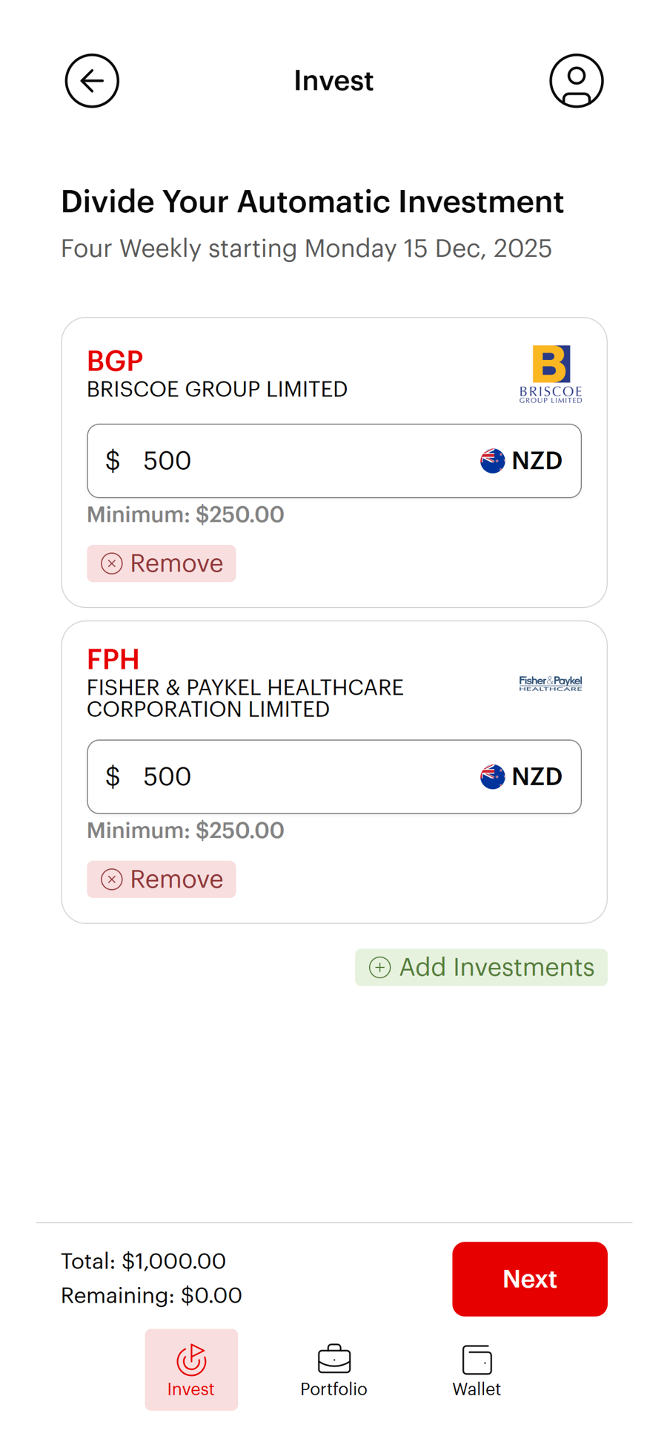Screen dimensions: 667x1448
Task: Open the profile account icon
Action: click(x=576, y=81)
